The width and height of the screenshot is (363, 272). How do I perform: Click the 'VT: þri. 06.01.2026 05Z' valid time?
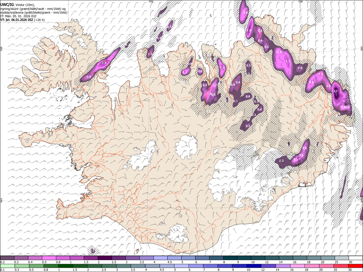pos(17,20)
